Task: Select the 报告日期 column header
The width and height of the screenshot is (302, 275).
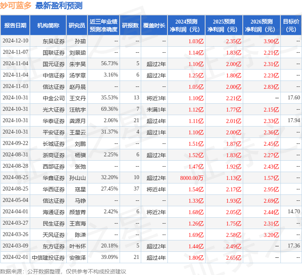Action: coord(15,25)
